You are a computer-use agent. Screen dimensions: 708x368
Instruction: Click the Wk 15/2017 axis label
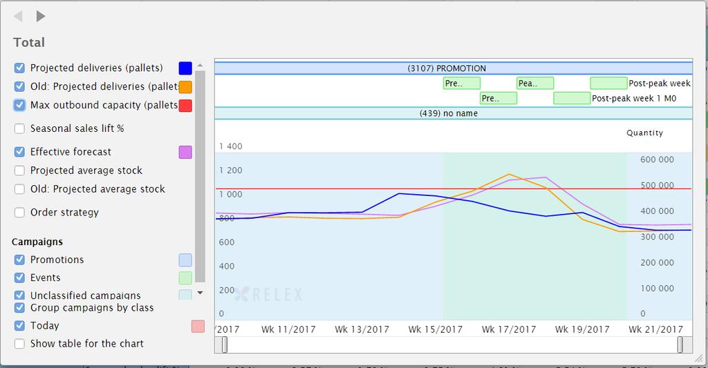point(436,329)
